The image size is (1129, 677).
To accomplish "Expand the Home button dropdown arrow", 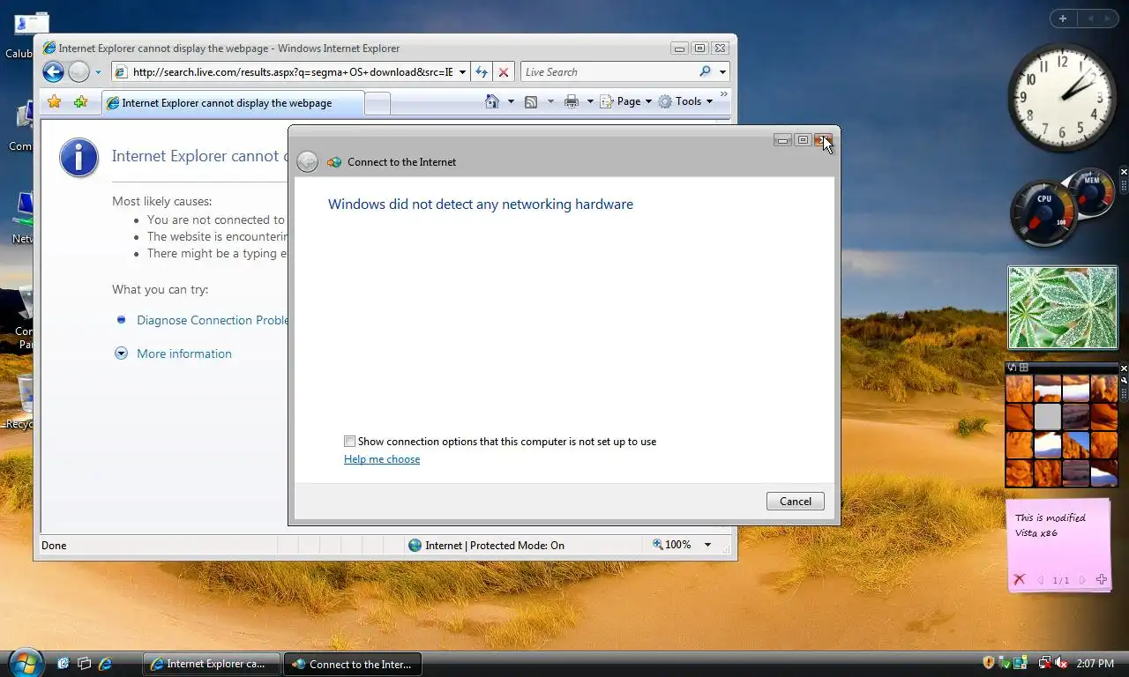I will coord(511,101).
